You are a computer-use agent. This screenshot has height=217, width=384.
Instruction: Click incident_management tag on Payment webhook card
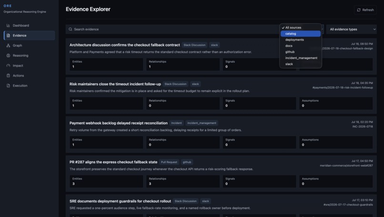tap(202, 123)
